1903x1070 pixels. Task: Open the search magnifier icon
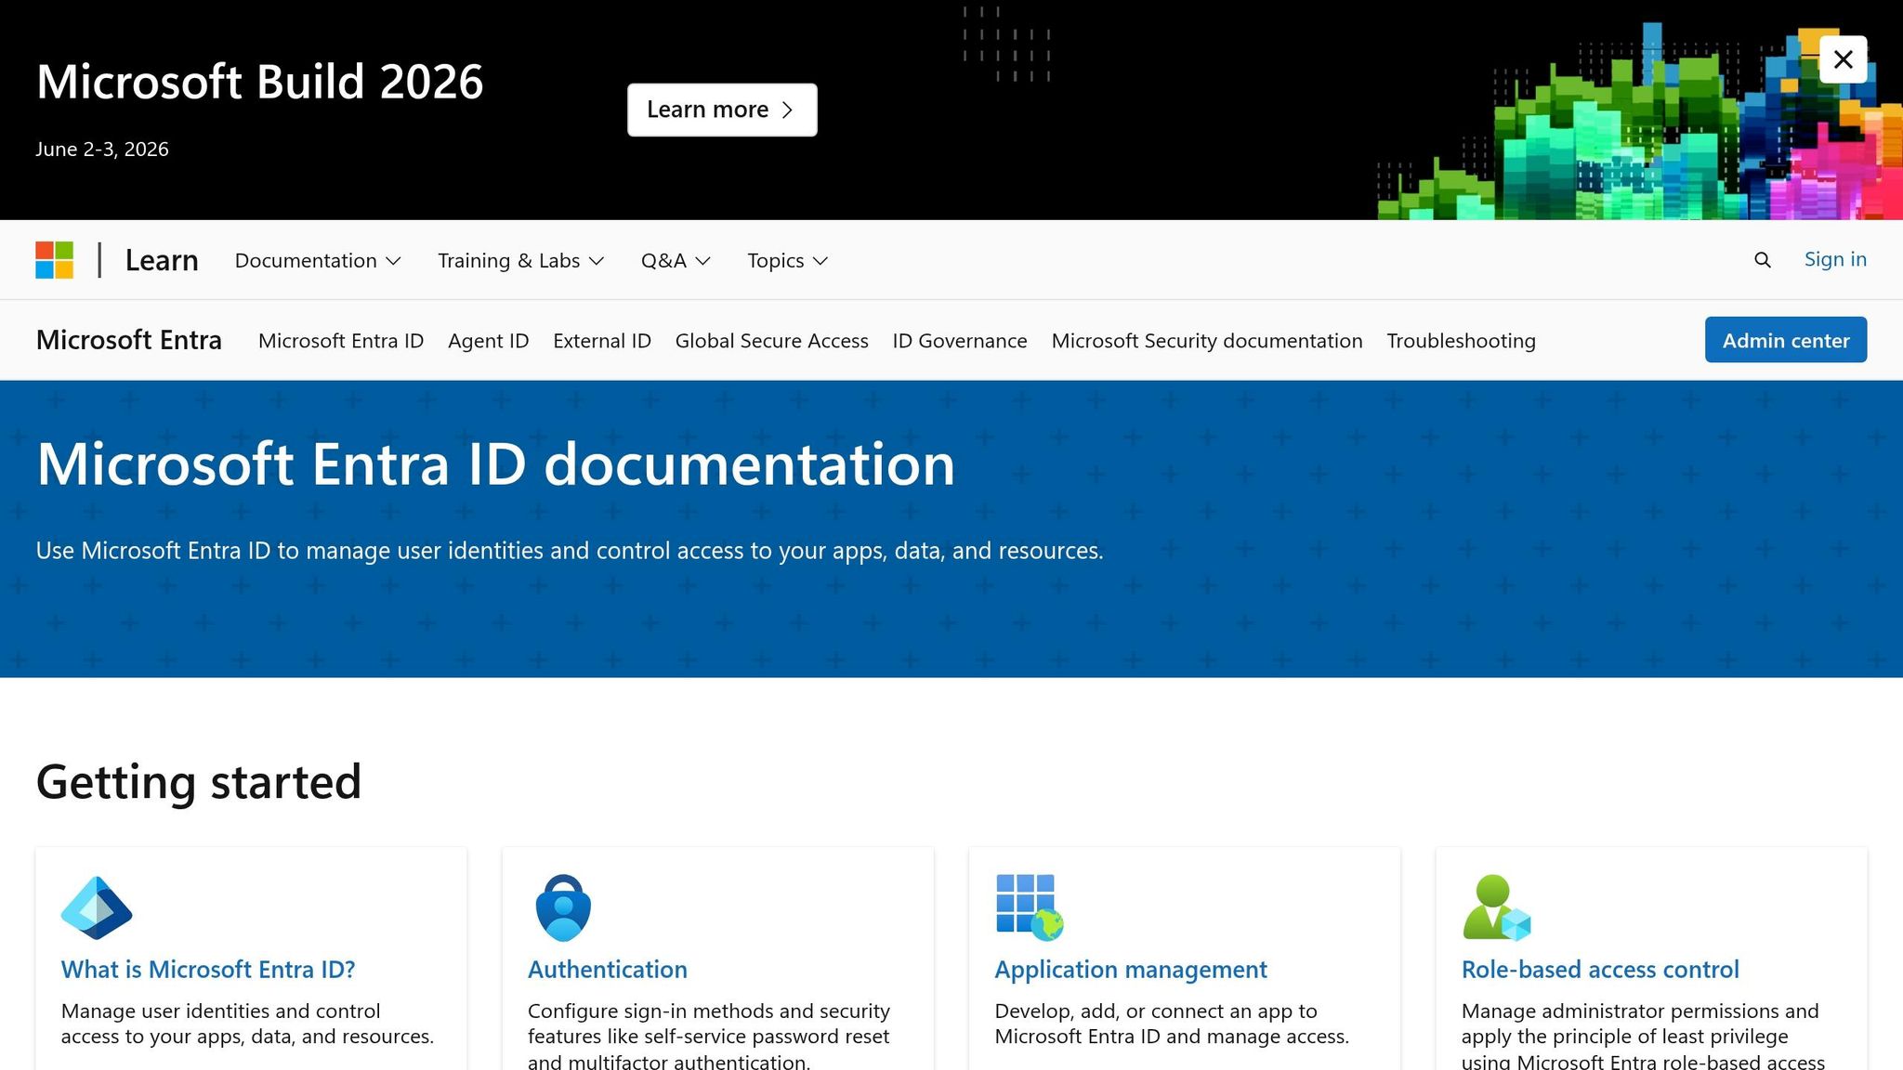pyautogui.click(x=1762, y=260)
